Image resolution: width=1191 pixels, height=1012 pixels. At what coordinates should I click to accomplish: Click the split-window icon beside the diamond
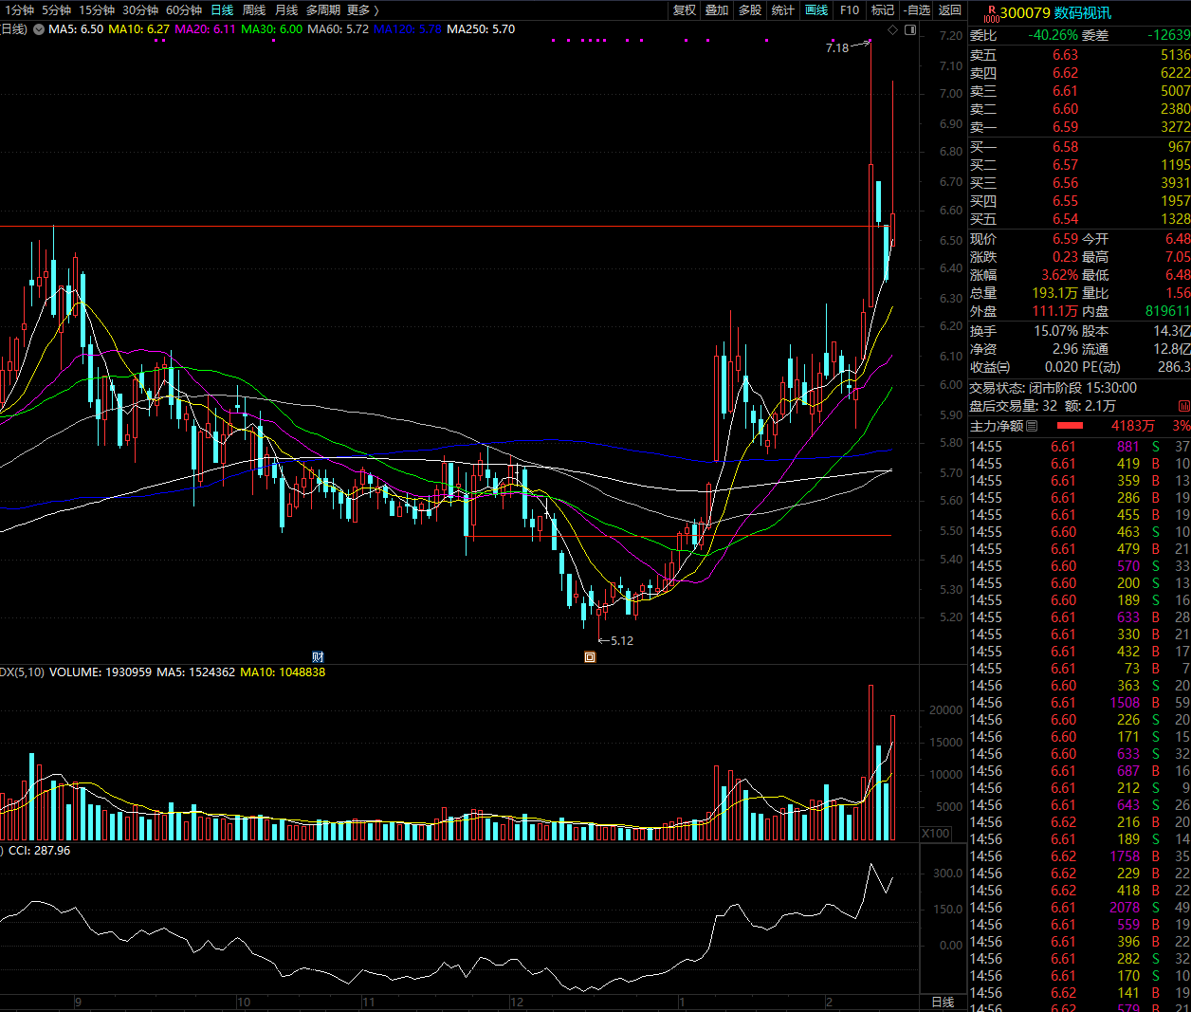(x=910, y=30)
